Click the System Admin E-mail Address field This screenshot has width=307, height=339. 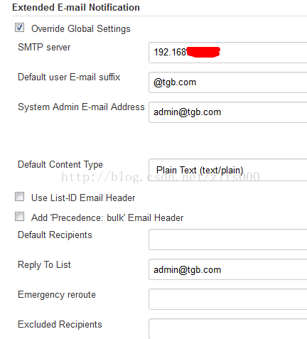228,112
